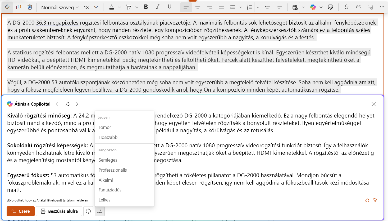This screenshot has height=221, width=388.
Task: Click the insert table icon
Action: (x=295, y=7)
